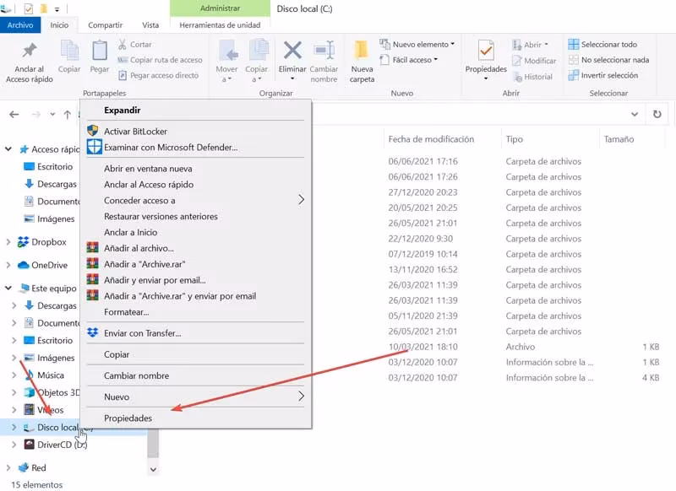Click the refresh icon beside address bar
The height and width of the screenshot is (491, 676).
tap(657, 114)
